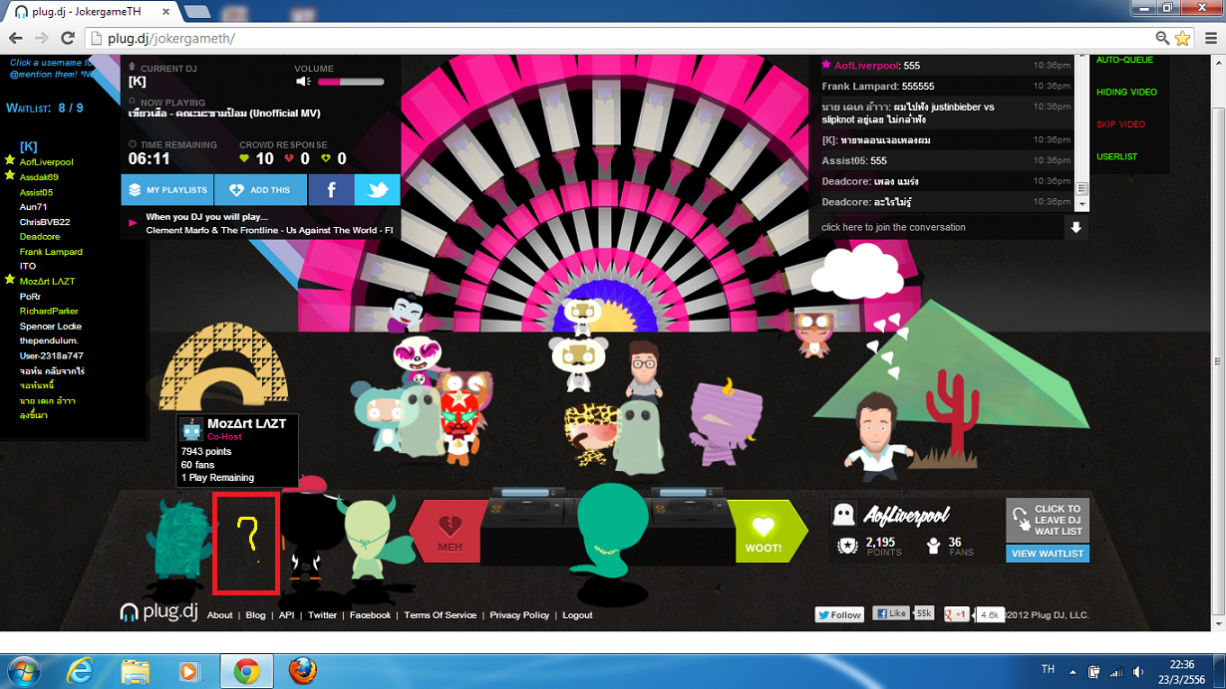This screenshot has width=1226, height=689.
Task: Open the Privacy Policy link
Action: [x=519, y=615]
